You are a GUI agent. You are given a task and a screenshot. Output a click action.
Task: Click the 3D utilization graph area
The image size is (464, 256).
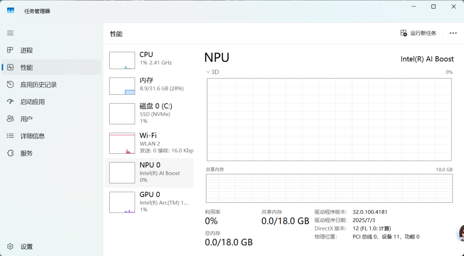pos(329,120)
